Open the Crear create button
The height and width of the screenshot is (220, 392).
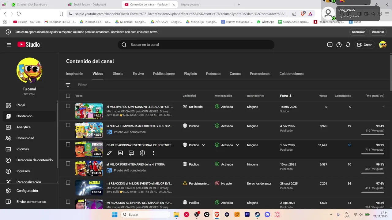click(364, 45)
